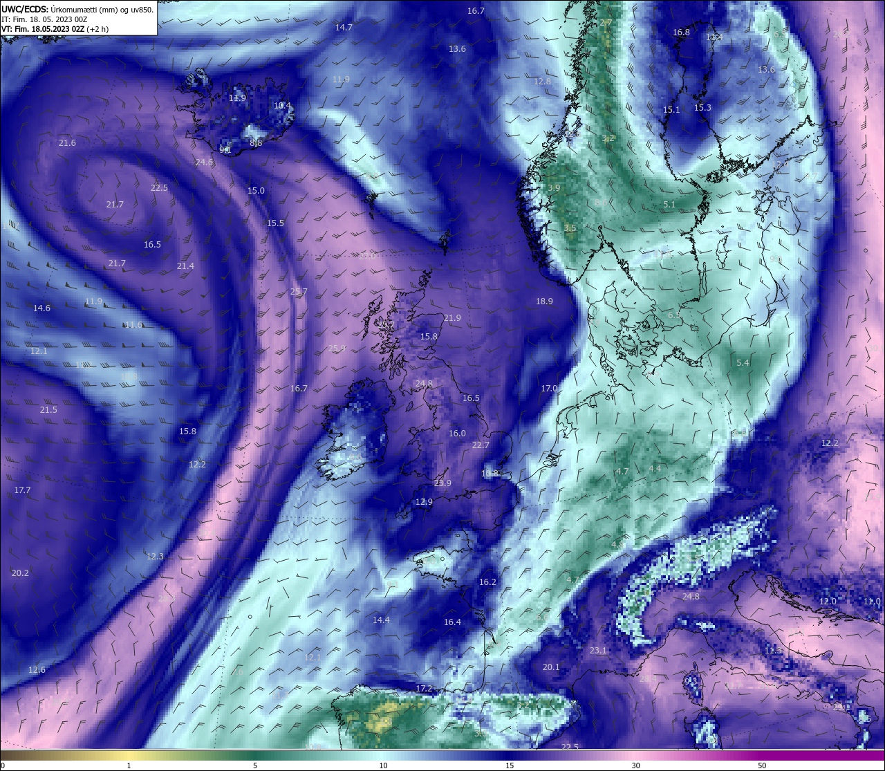Screen dimensions: 885x771
Task: Click the map value '15.3'
Action: 702,108
